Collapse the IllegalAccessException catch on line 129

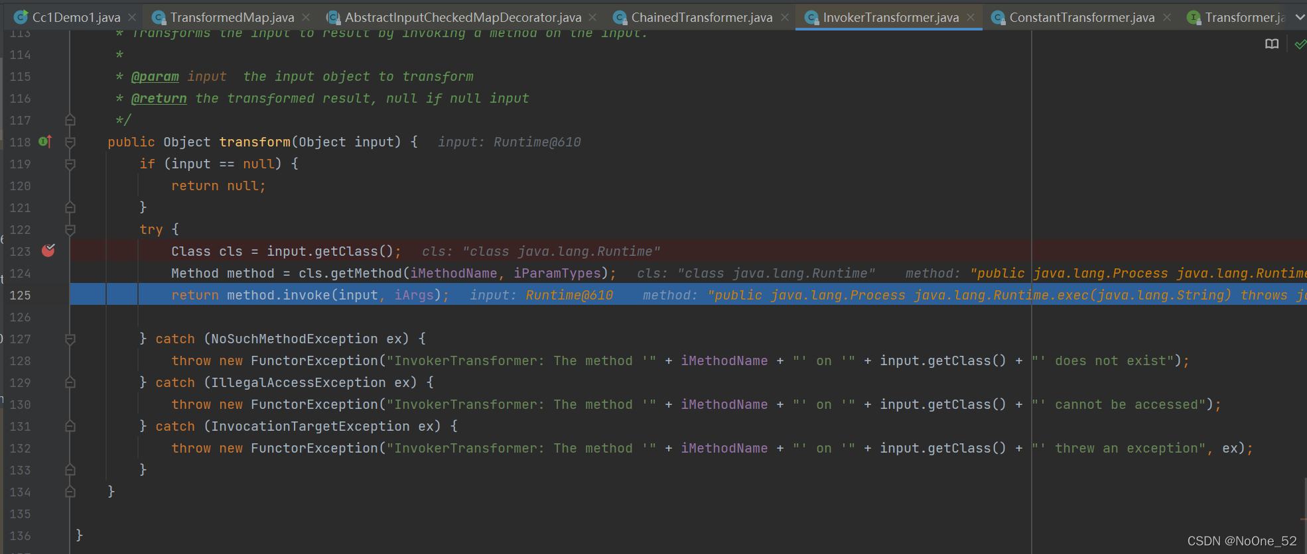pos(70,382)
